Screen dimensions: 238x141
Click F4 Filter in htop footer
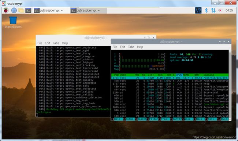(152, 119)
